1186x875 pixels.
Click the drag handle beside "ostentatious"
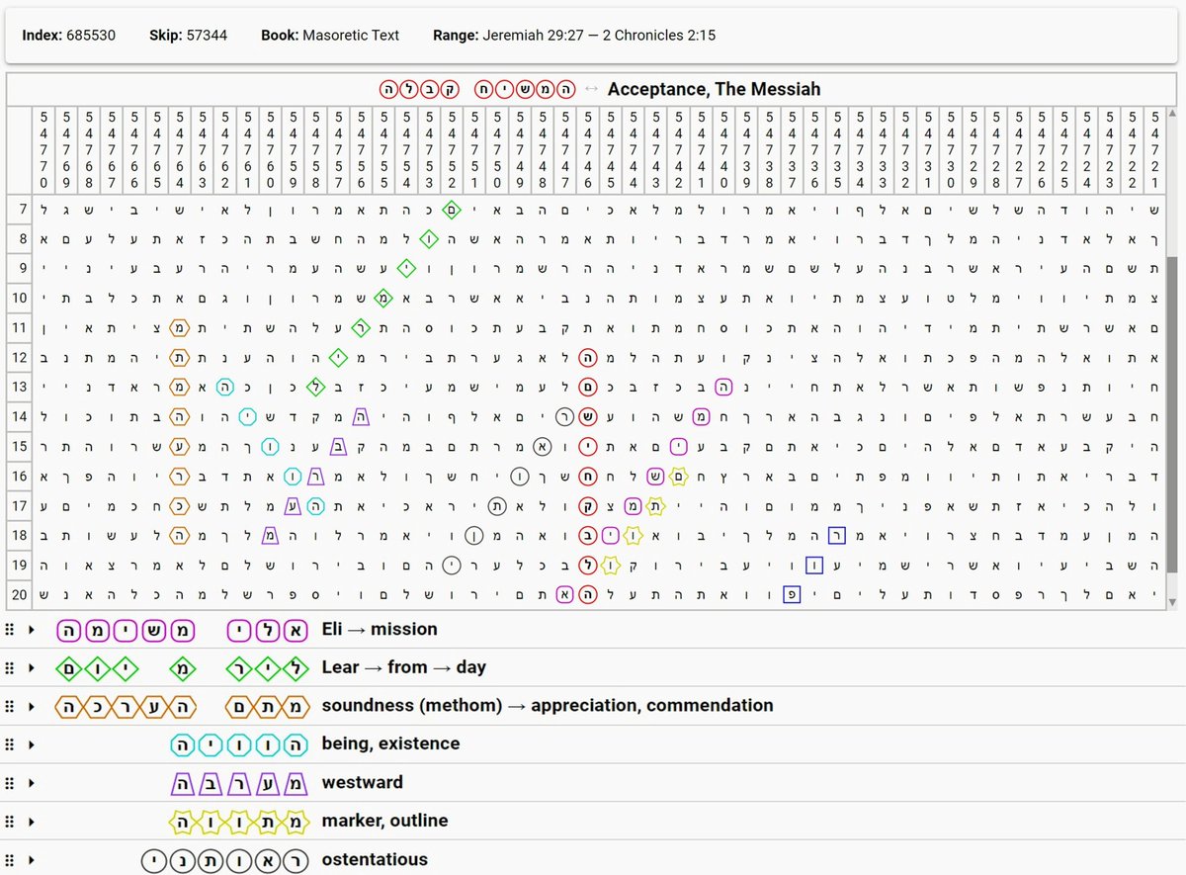10,860
